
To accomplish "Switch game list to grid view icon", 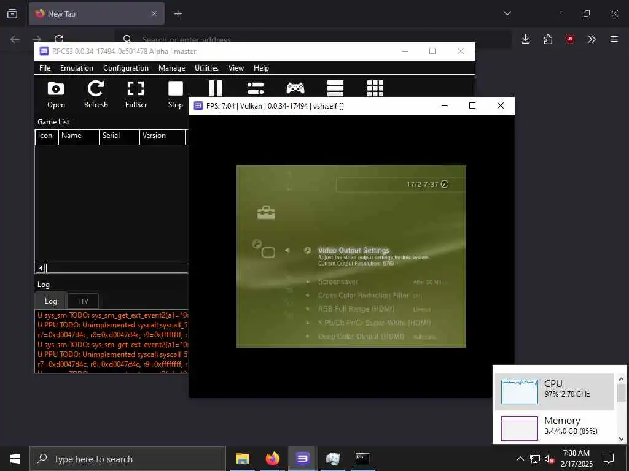I will pos(375,88).
